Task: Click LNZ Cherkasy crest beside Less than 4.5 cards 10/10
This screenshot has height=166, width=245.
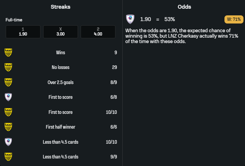Action: (8, 142)
